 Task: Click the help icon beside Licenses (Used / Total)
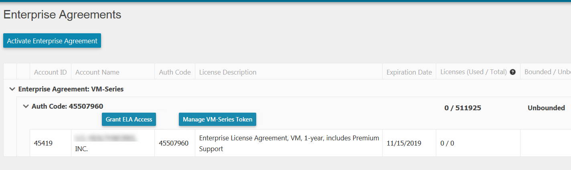pyautogui.click(x=512, y=73)
